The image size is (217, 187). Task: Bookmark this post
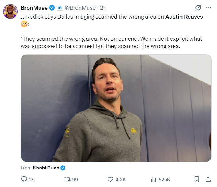197,179
